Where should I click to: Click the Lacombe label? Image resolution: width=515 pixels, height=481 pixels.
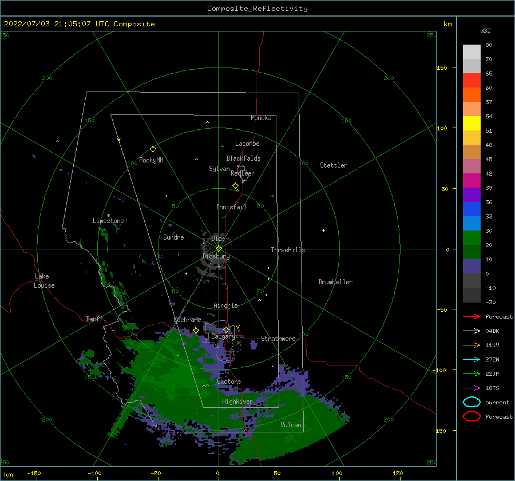pos(247,144)
